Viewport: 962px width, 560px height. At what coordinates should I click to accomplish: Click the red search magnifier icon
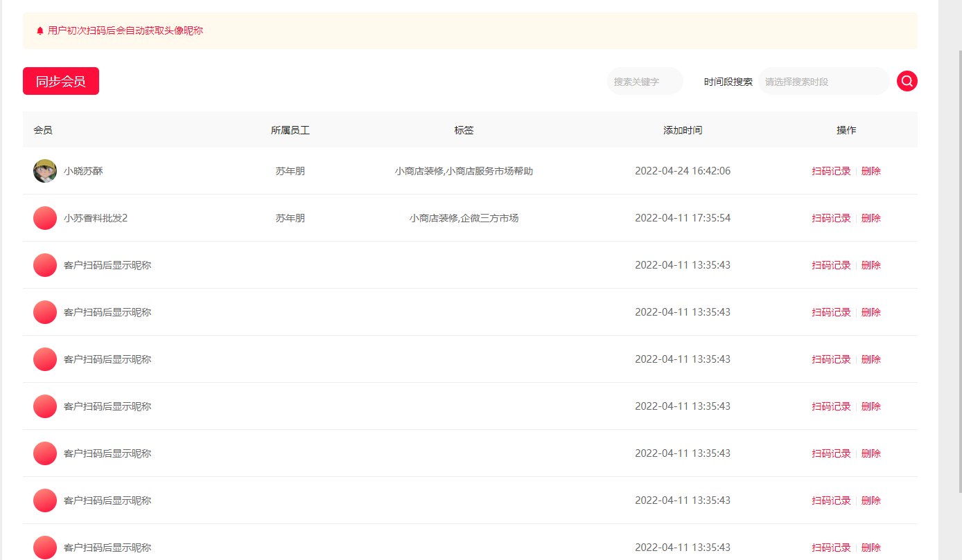tap(907, 81)
